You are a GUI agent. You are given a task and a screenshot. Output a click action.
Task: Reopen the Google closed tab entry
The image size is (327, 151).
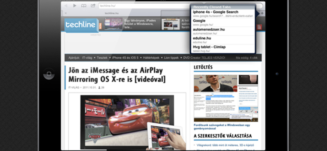point(223,23)
